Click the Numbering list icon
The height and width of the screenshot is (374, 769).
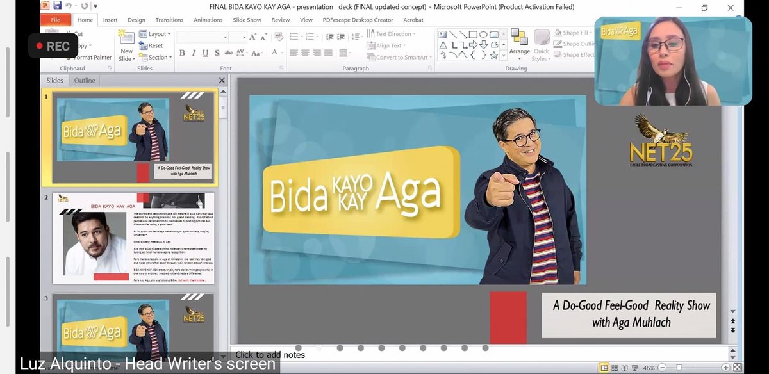311,37
